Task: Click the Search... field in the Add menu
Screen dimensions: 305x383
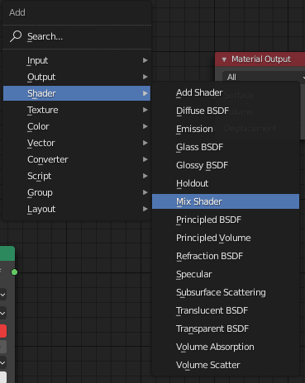Action: pos(77,36)
